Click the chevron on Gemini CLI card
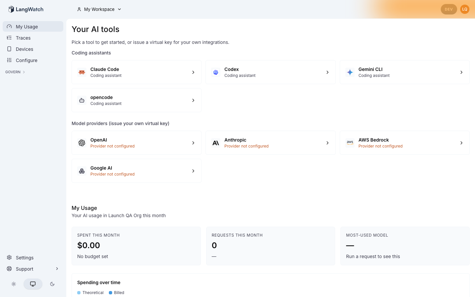Image resolution: width=475 pixels, height=297 pixels. click(461, 72)
